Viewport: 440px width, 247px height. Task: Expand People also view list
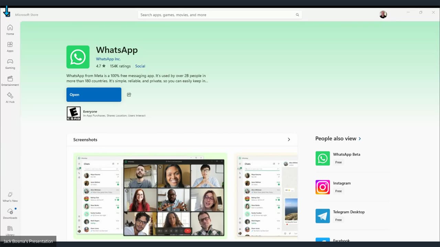(x=360, y=139)
